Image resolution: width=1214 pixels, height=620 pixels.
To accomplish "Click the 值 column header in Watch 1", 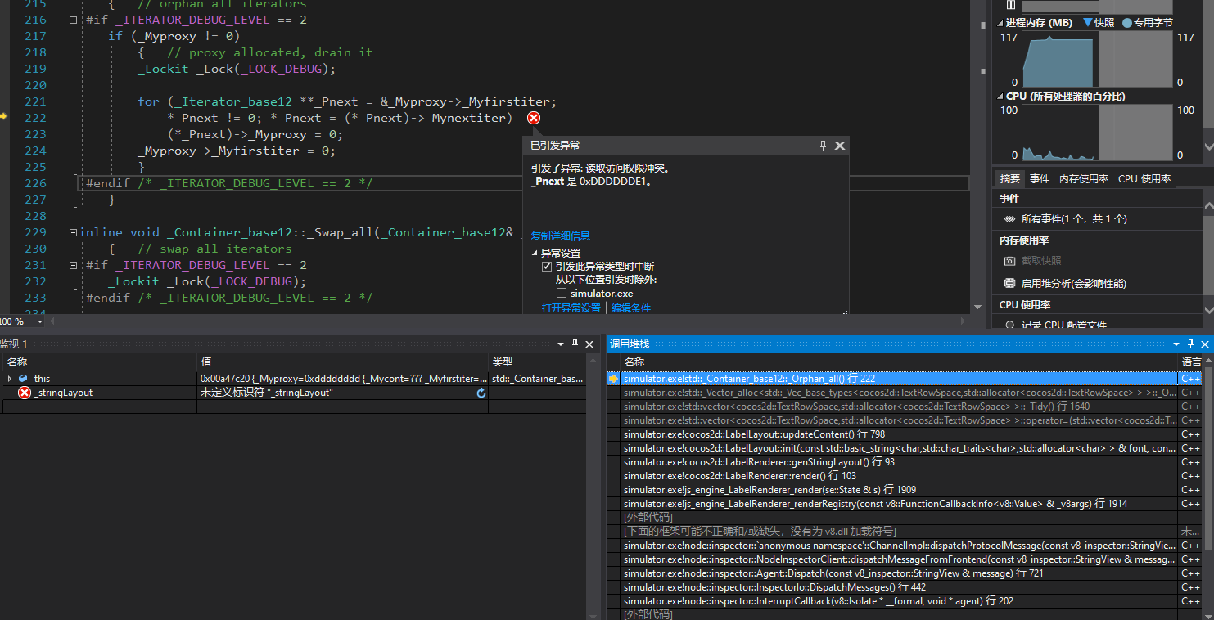I will click(342, 362).
